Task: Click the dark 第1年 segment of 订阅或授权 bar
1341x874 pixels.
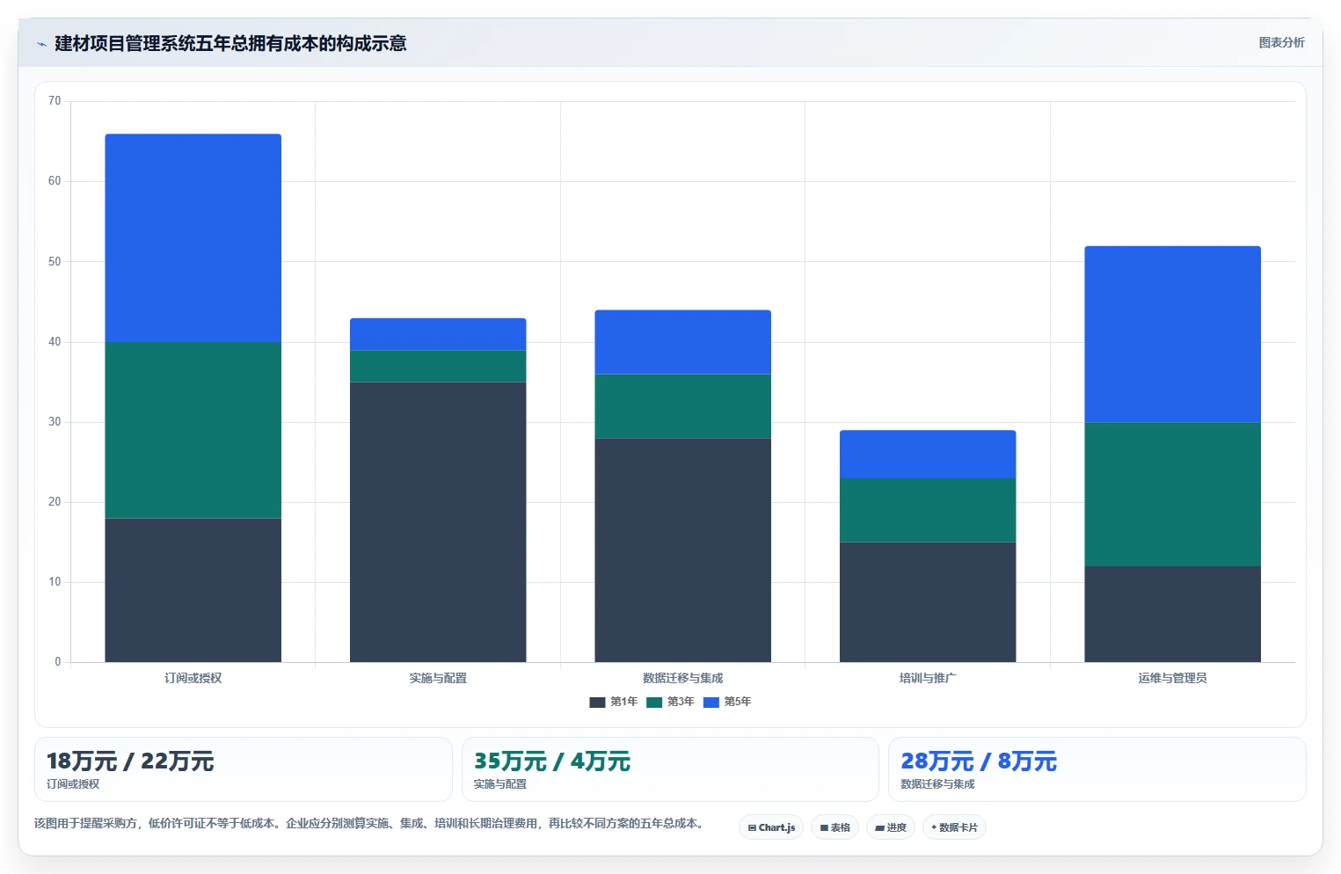Action: (193, 590)
